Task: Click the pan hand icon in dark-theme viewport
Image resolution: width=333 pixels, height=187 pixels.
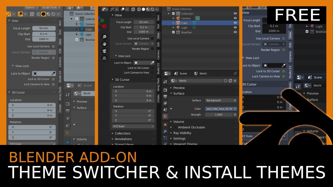Action: [x=104, y=44]
